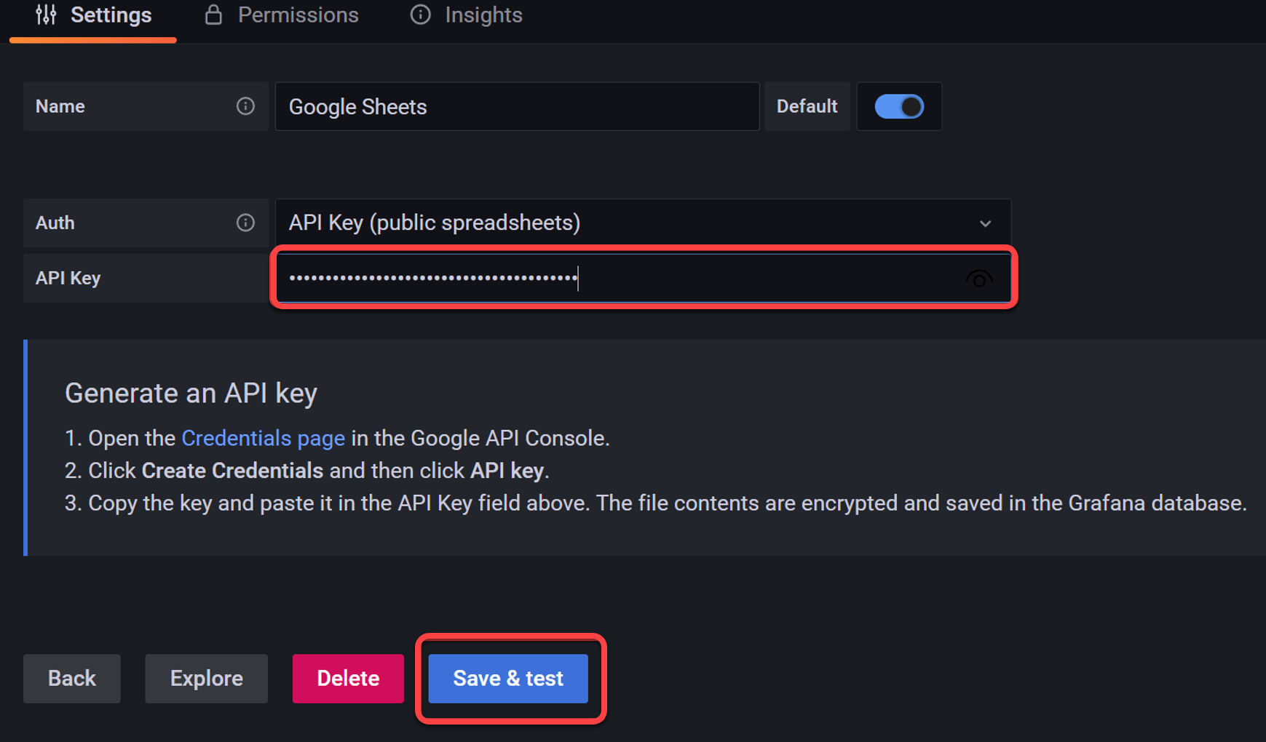1266x742 pixels.
Task: Click the Delete button
Action: [348, 678]
